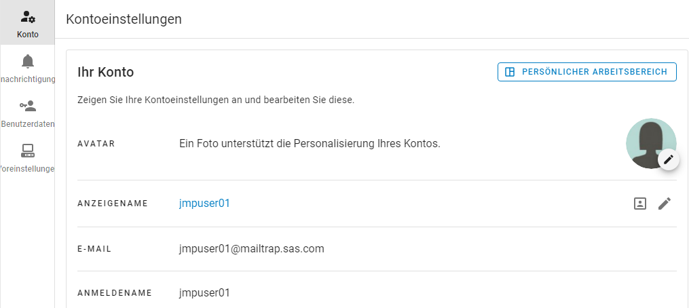
Task: Open Persönlicher Arbeitsbereich
Action: [x=587, y=72]
